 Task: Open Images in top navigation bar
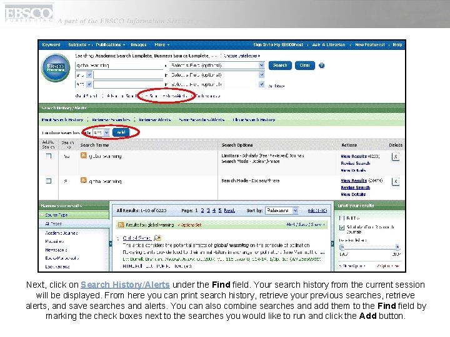(139, 45)
